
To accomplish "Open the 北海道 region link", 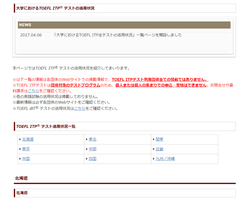I will [28, 139].
